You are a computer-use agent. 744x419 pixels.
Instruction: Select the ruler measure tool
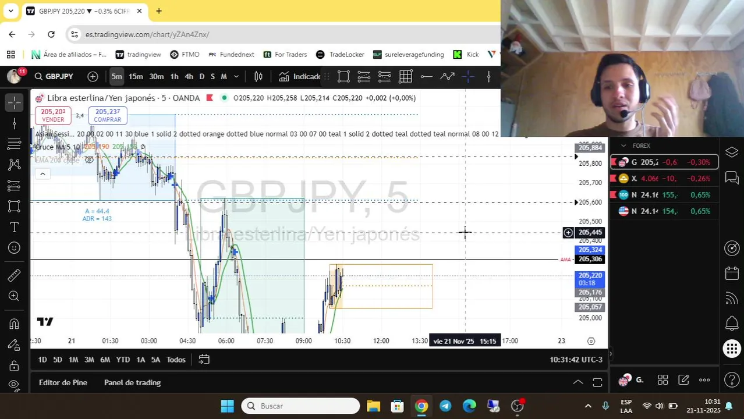14,275
